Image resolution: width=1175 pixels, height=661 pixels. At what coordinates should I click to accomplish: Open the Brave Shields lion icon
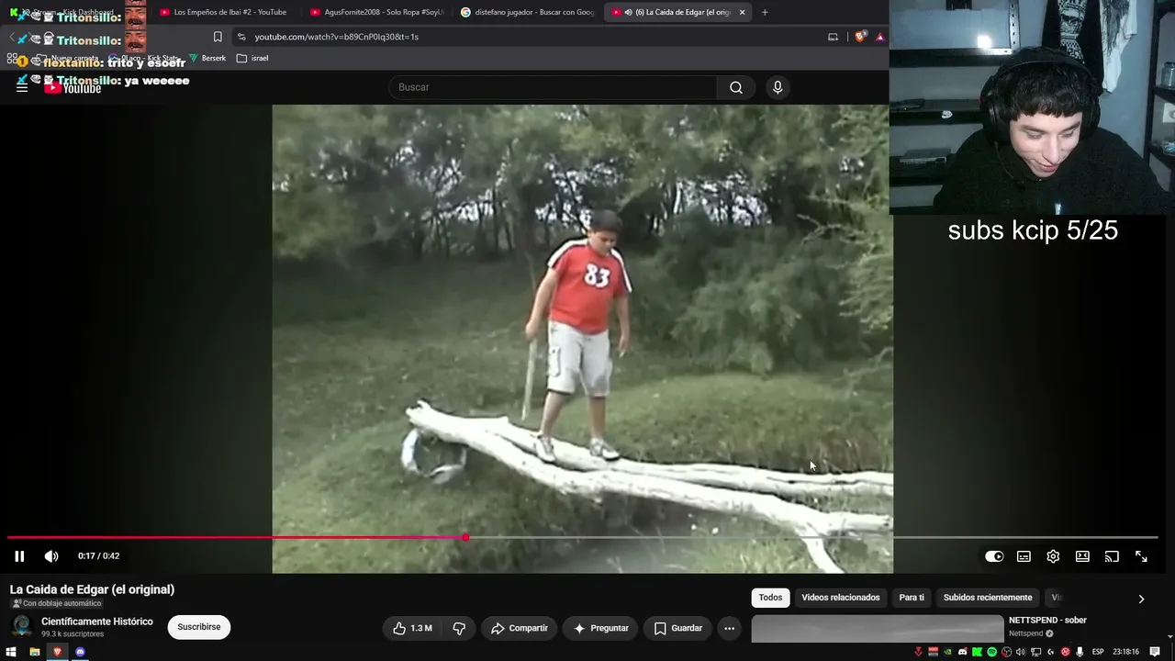860,37
